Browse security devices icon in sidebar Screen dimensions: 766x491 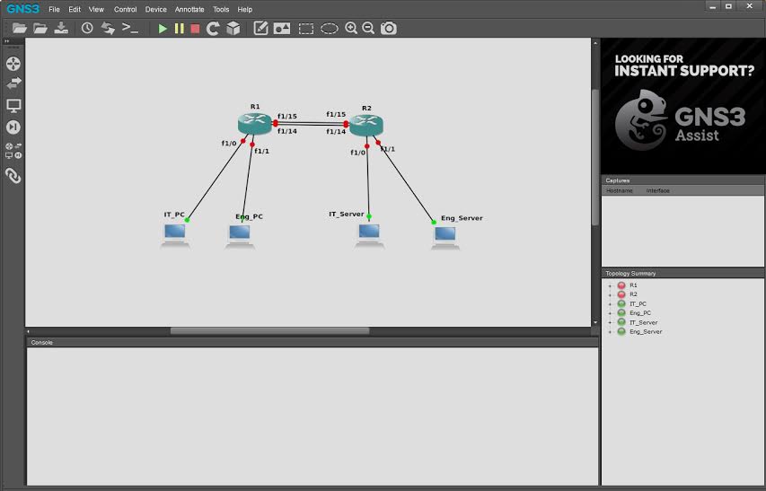coord(13,127)
